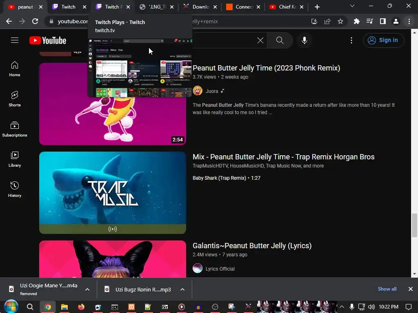The width and height of the screenshot is (418, 313).
Task: Open the tab search dropdown
Action: click(352, 6)
